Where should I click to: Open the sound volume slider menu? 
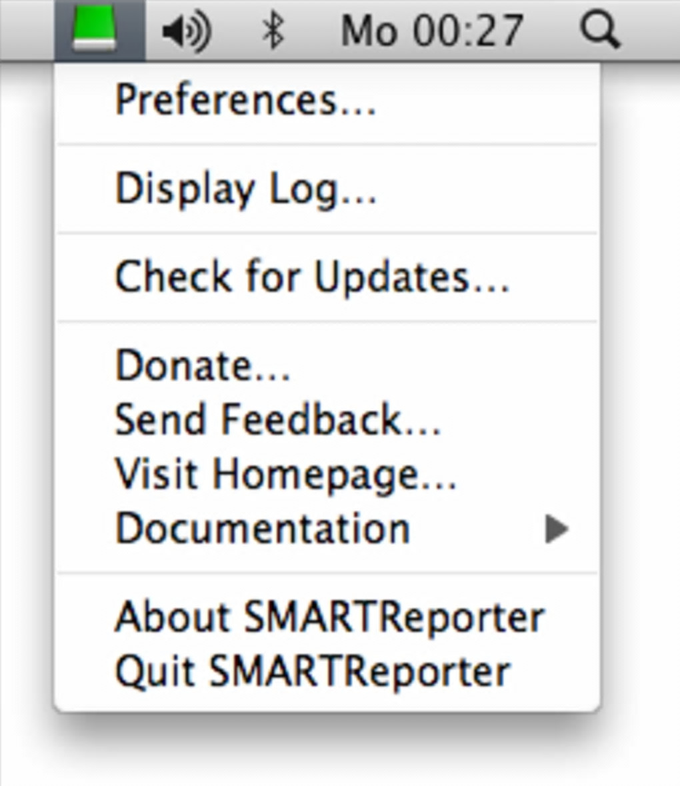point(186,31)
